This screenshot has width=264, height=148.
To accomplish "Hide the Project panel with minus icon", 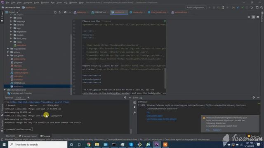I will [70, 12].
